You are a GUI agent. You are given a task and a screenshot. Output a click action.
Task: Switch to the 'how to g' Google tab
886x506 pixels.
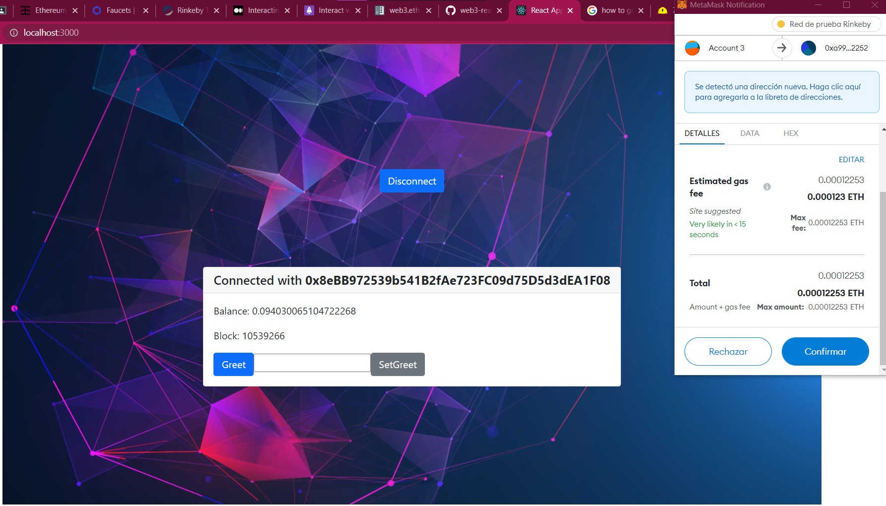(615, 10)
